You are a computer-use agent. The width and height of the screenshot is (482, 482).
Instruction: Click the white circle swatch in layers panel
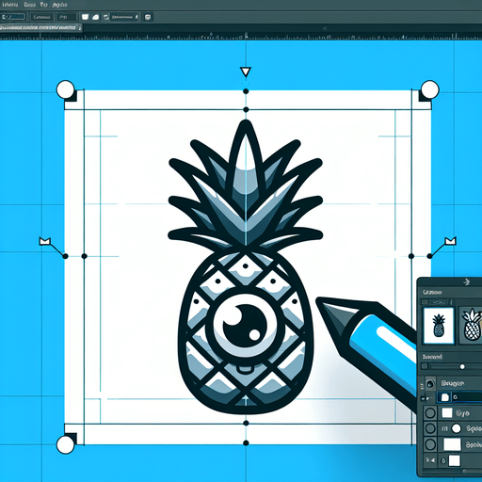[x=456, y=428]
